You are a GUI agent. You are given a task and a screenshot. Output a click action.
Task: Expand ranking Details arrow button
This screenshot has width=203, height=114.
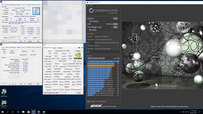point(119,58)
